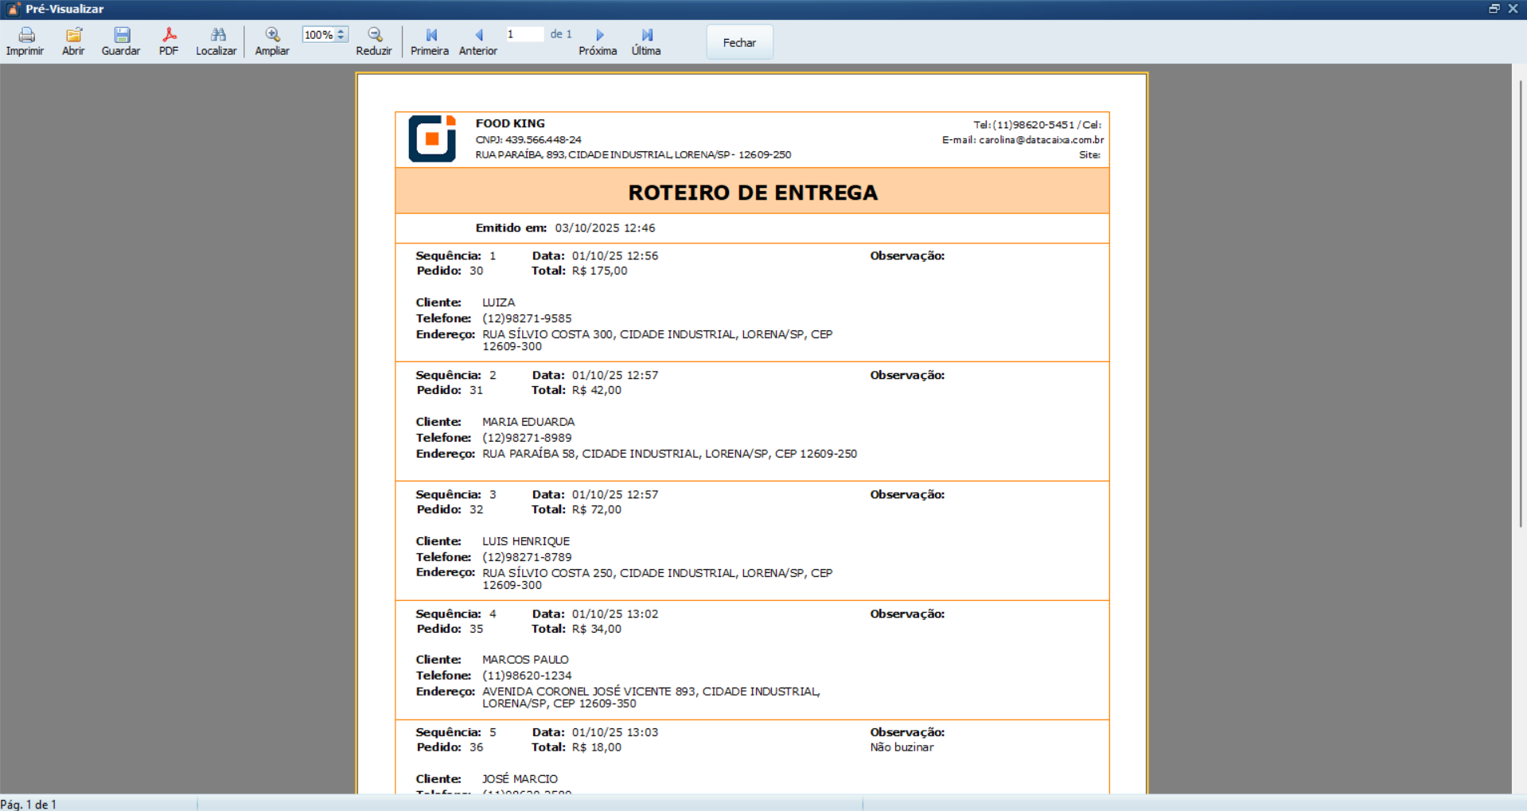1527x811 pixels.
Task: Restore the Pré-Visualizar window size
Action: (1494, 9)
